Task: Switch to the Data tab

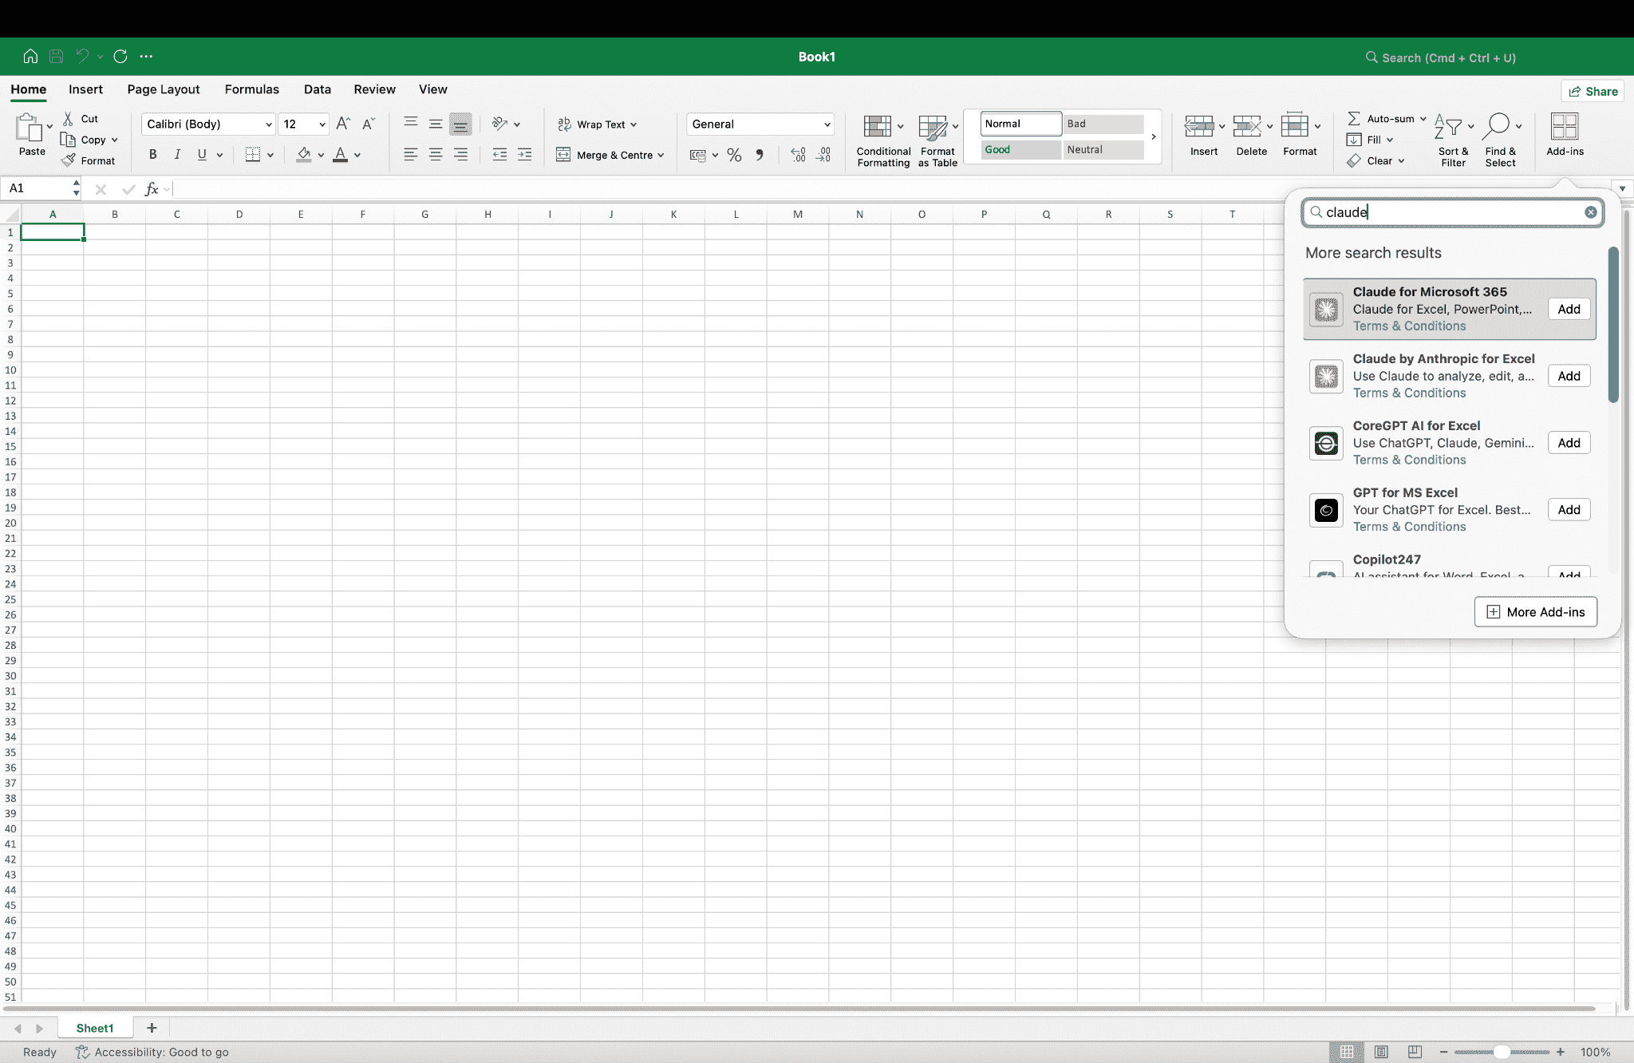Action: [x=318, y=89]
